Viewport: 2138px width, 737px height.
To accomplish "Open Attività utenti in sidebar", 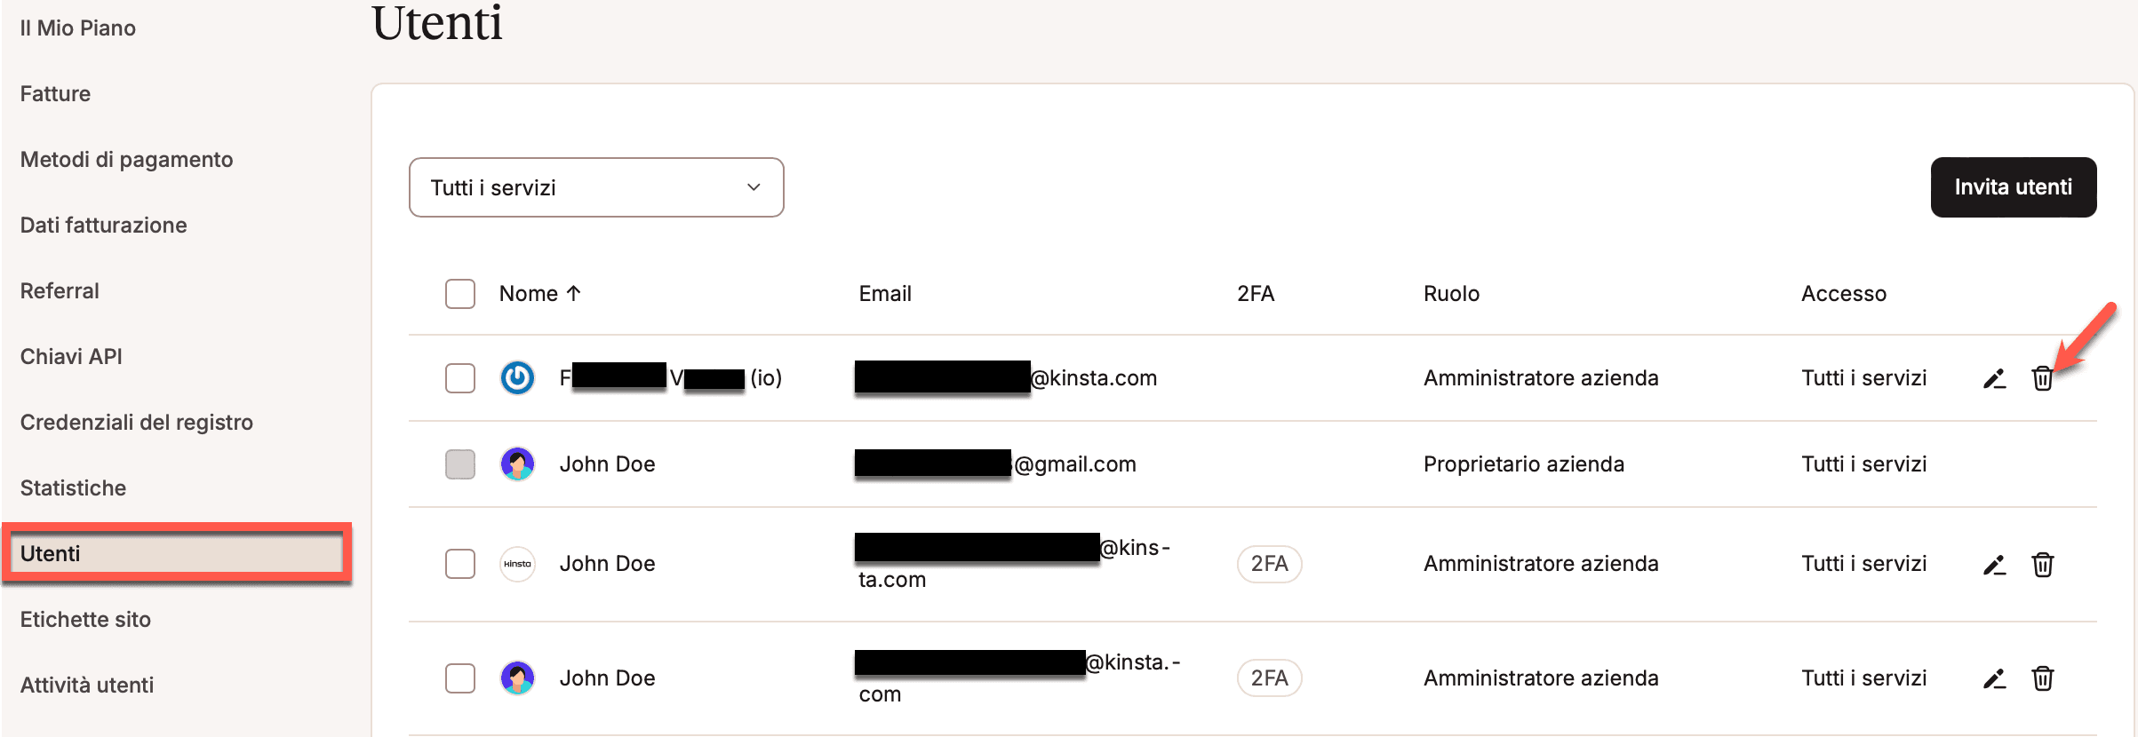I will point(87,685).
